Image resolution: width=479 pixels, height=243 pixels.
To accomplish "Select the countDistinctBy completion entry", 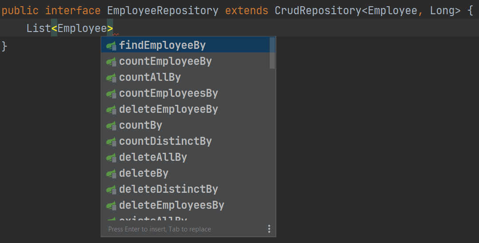I will [x=165, y=141].
